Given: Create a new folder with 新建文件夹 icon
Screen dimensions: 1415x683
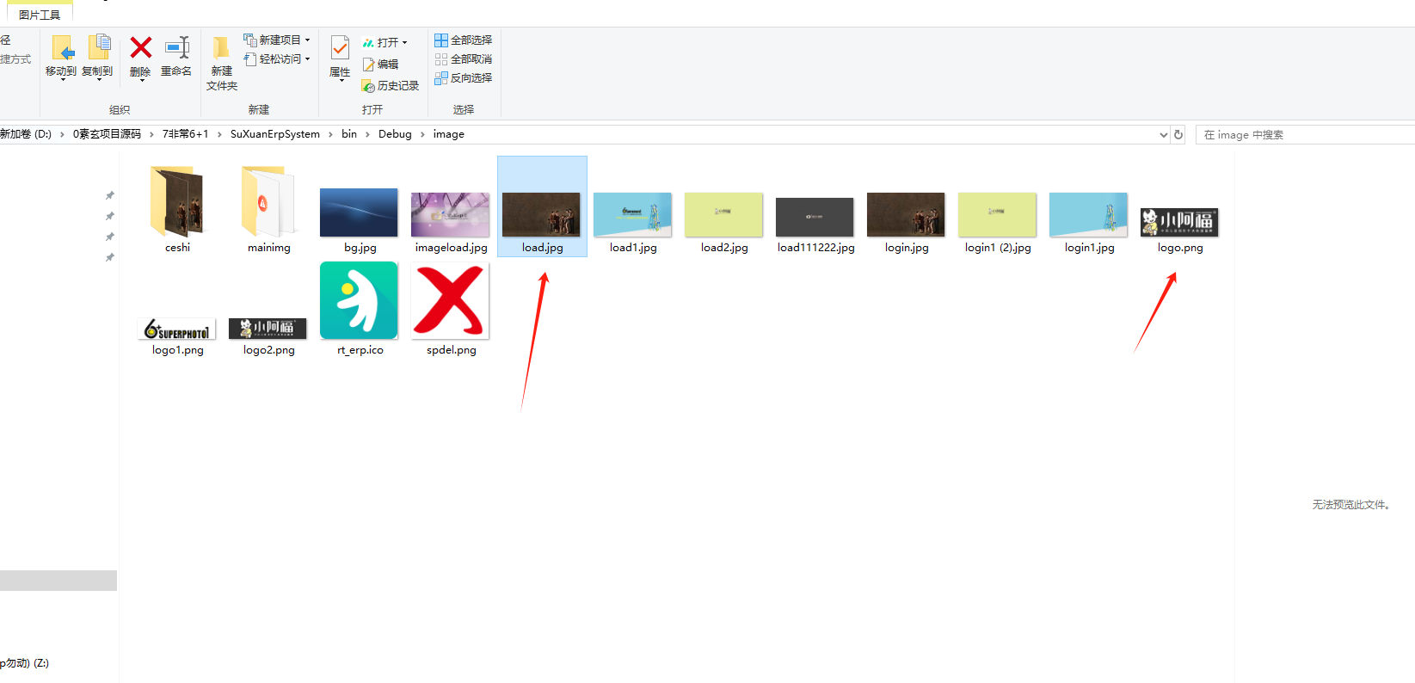Looking at the screenshot, I should pos(221,50).
